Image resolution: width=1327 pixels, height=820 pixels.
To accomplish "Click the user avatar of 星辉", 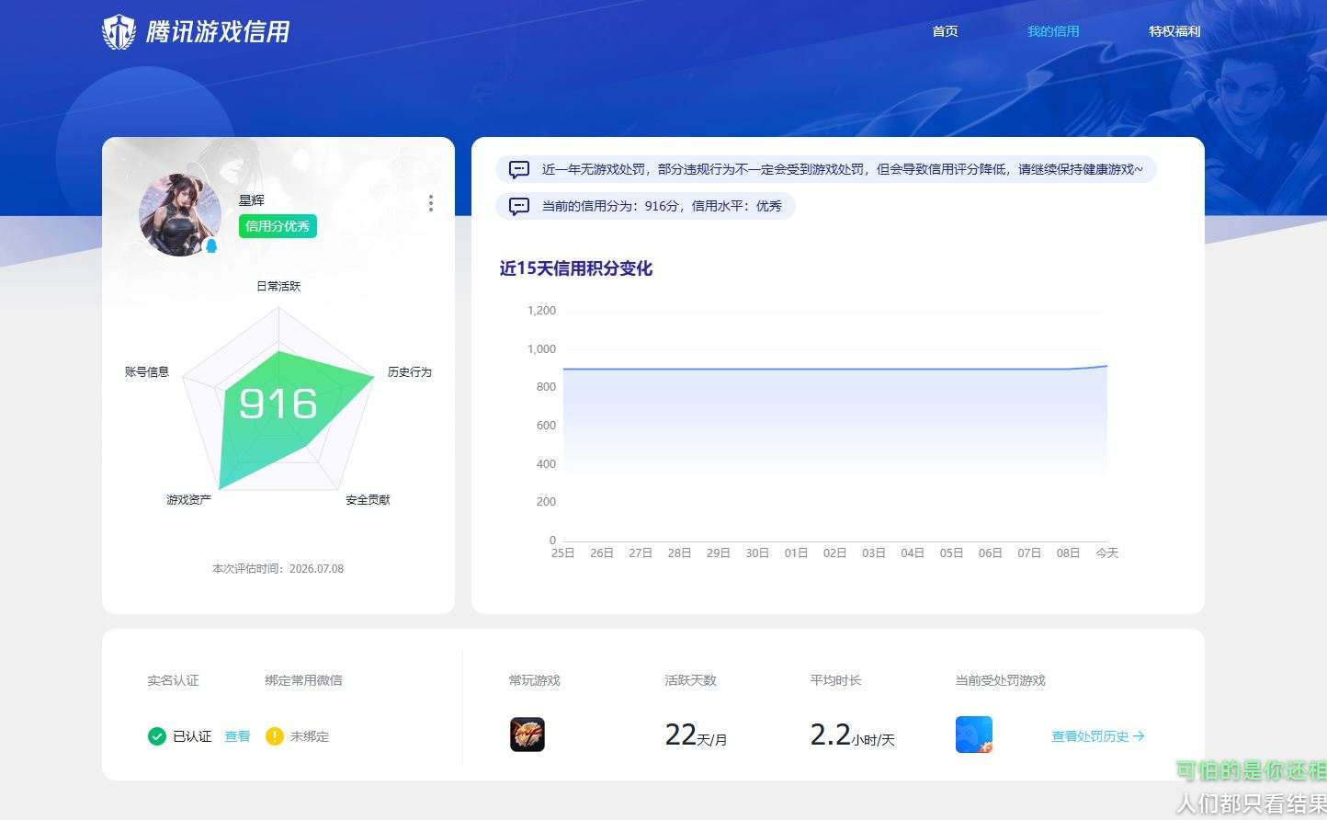I will pyautogui.click(x=180, y=214).
